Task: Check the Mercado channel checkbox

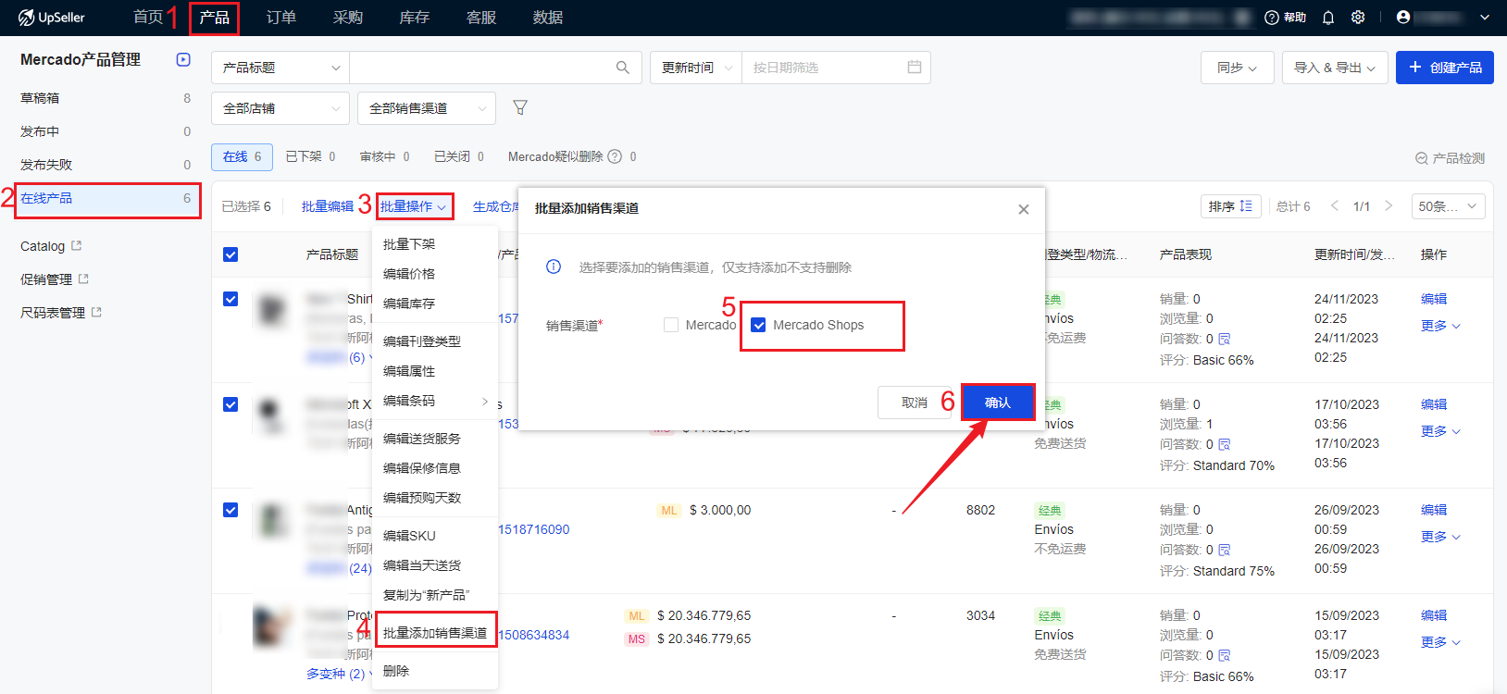Action: [x=671, y=325]
